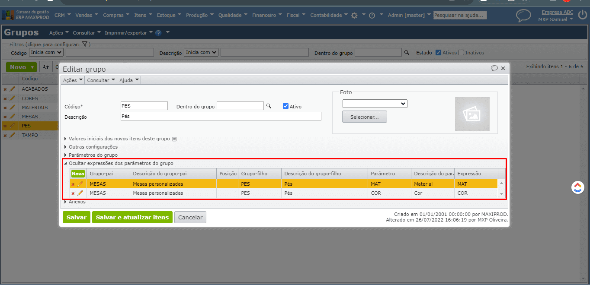Open Imprimir/exportar menu

pos(128,33)
